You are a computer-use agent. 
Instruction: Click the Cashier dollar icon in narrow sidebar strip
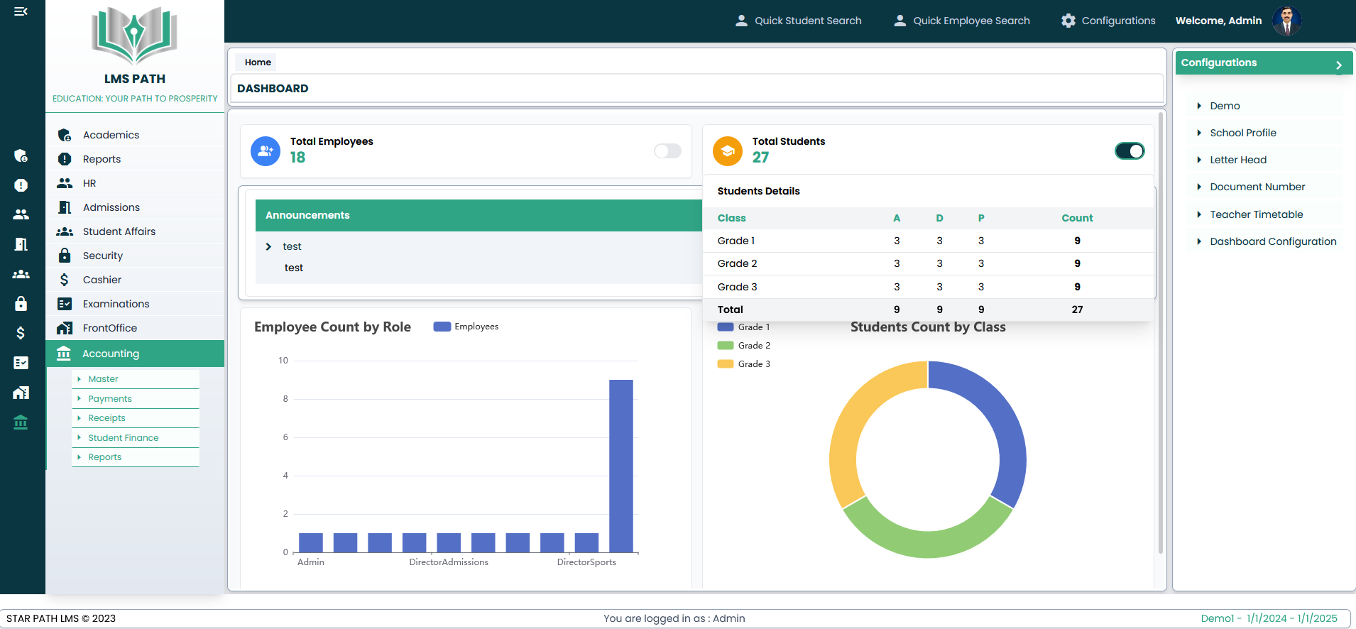21,333
